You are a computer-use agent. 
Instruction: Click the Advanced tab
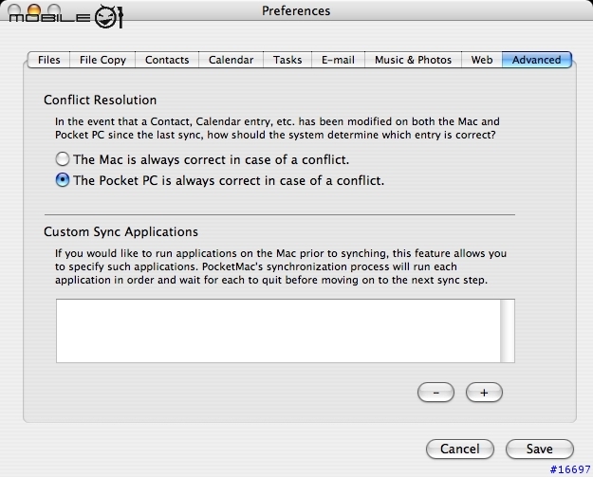(x=537, y=60)
